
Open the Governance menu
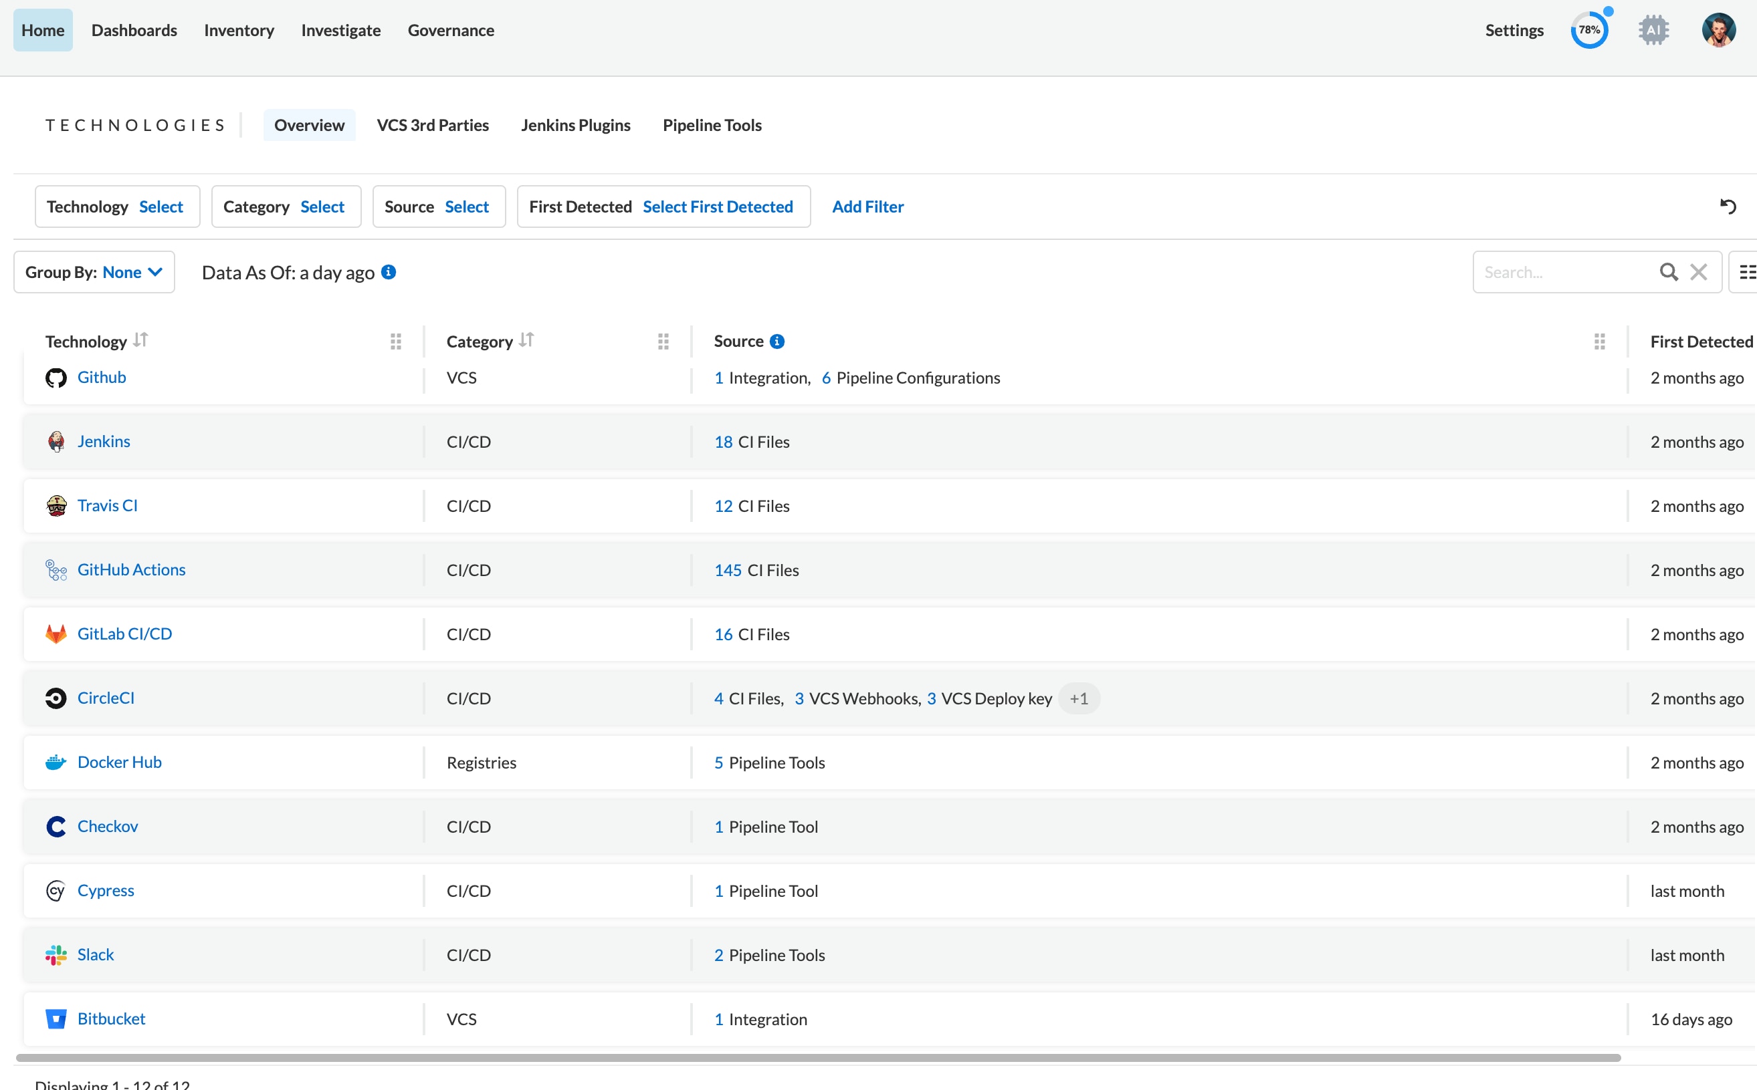pyautogui.click(x=451, y=30)
